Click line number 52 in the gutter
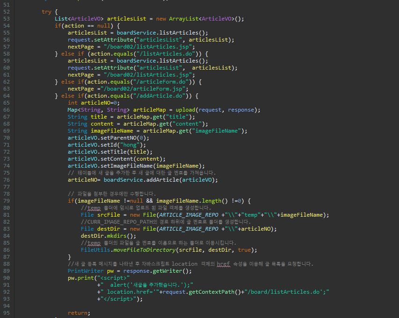The image size is (399, 318). pyautogui.click(x=7, y=12)
